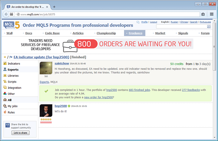218x141 pixels.
Task: Open the '277 feedbacks' link
Action: (191, 90)
